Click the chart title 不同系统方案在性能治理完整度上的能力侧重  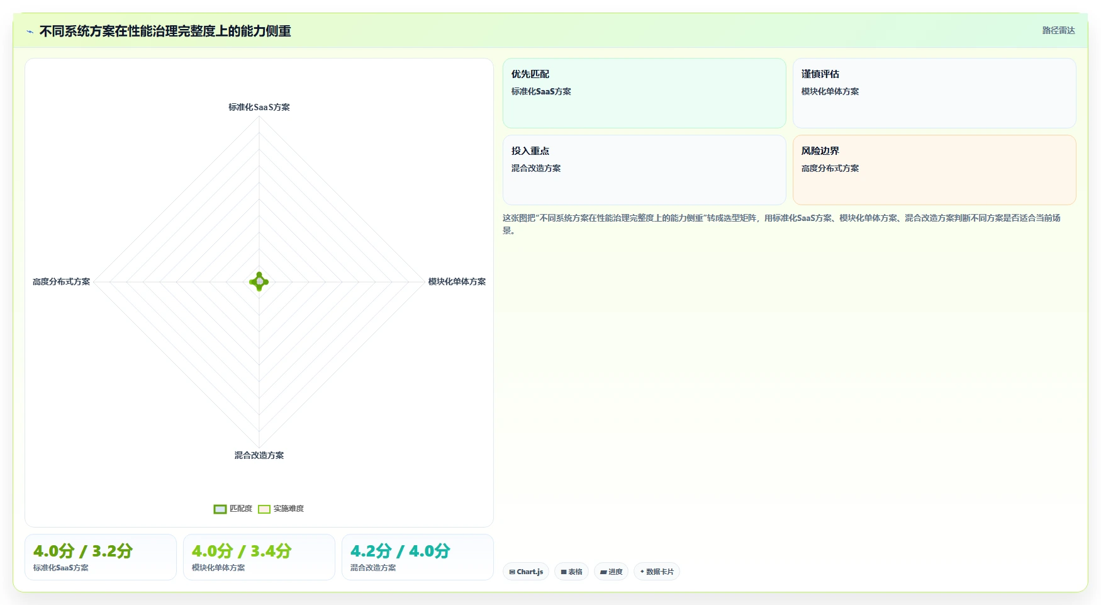click(x=165, y=31)
